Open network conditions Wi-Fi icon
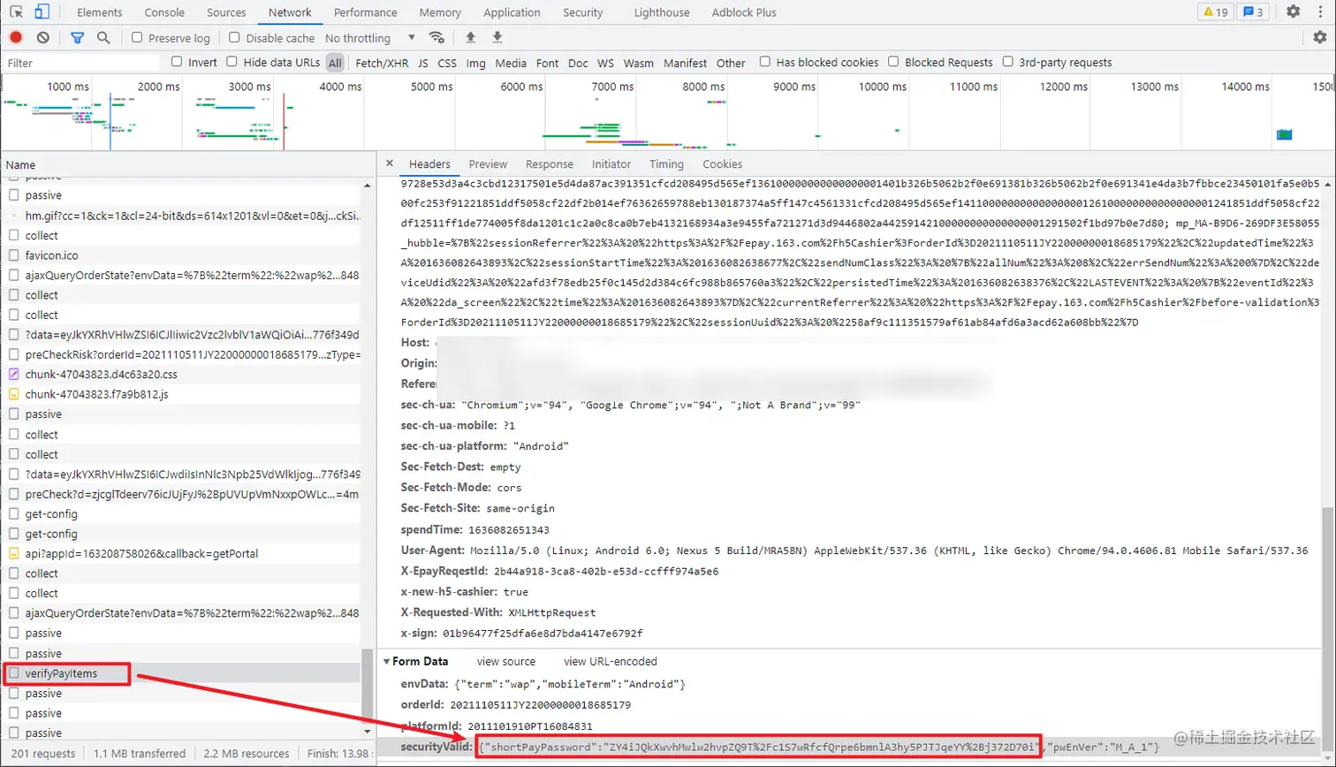This screenshot has width=1336, height=767. click(436, 38)
